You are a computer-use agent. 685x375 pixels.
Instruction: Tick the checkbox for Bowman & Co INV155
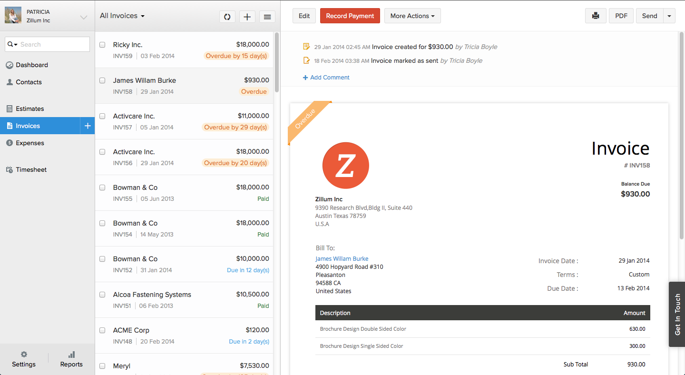coord(102,187)
